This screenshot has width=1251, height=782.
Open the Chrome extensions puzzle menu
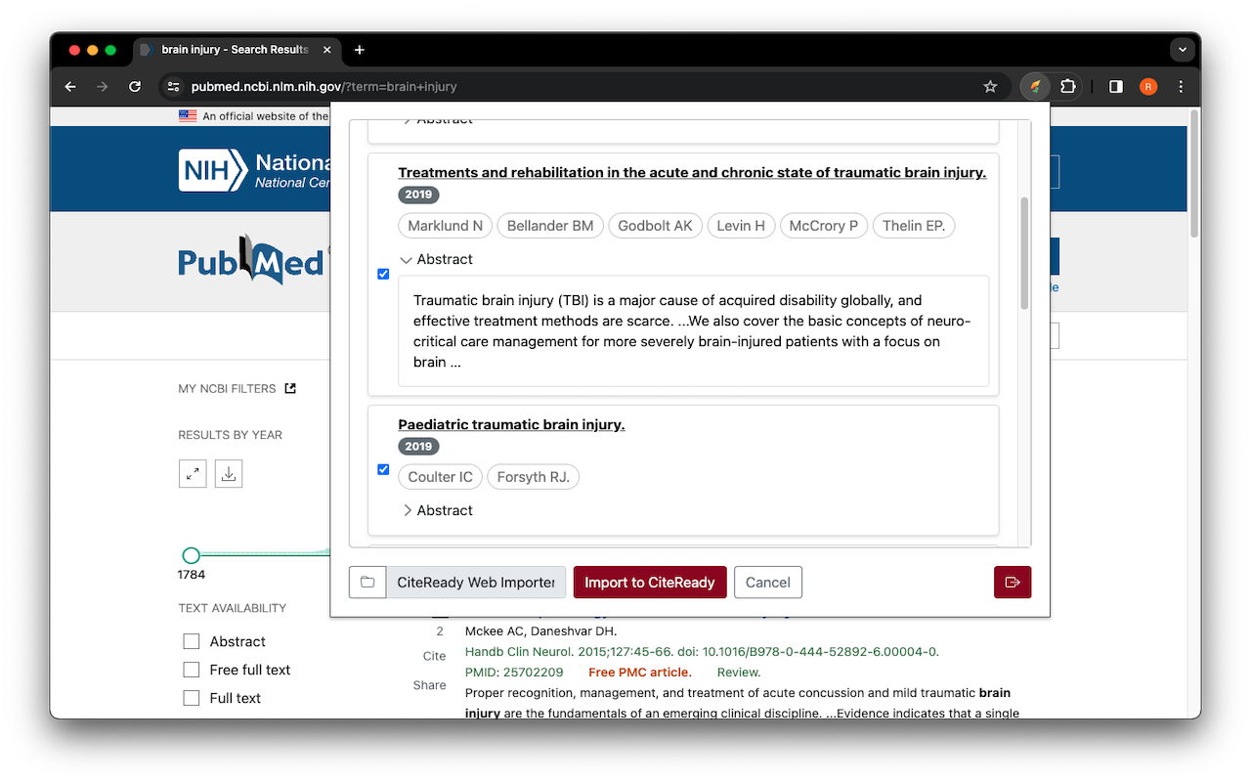click(x=1067, y=86)
